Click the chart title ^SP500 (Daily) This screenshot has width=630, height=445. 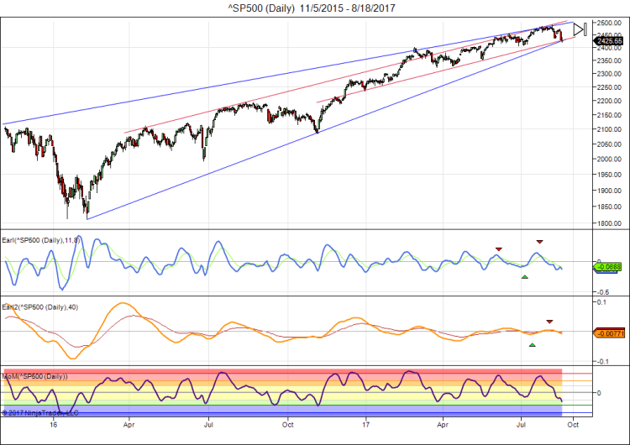pos(314,8)
